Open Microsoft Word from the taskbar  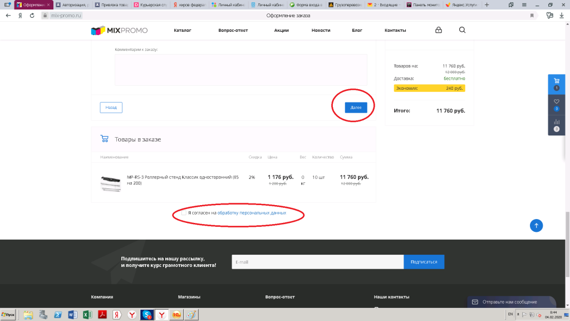click(72, 315)
